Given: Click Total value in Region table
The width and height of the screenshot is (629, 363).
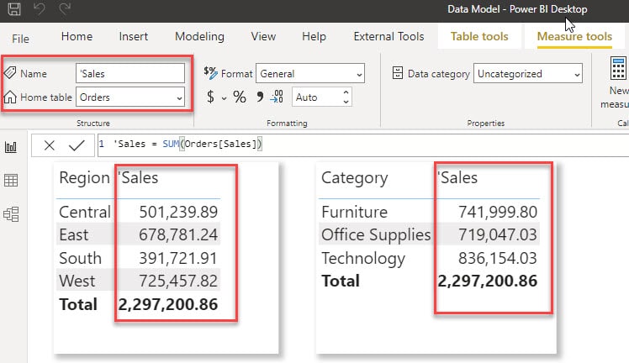Looking at the screenshot, I should (x=168, y=304).
